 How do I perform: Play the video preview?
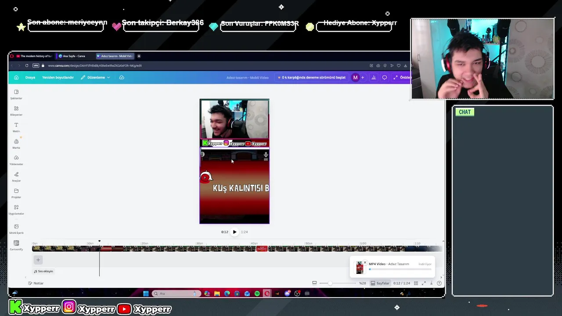point(234,232)
